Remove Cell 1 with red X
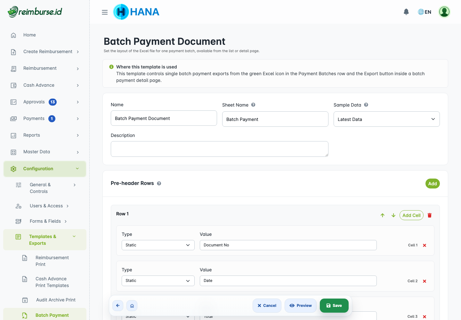This screenshot has width=461, height=320. (425, 245)
